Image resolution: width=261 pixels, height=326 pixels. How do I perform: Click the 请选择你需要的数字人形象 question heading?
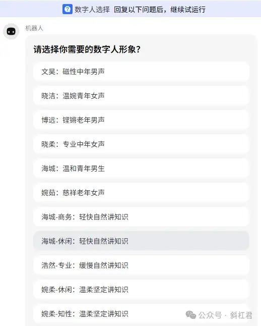pos(87,49)
